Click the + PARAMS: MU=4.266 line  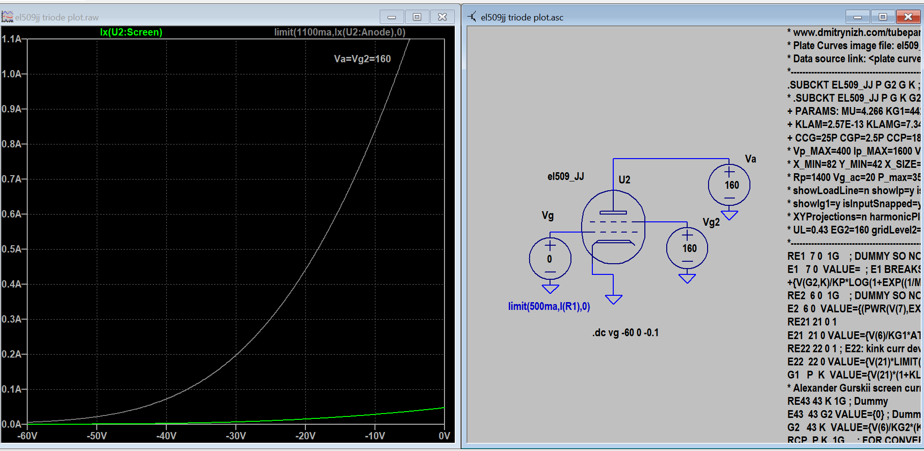coord(854,111)
